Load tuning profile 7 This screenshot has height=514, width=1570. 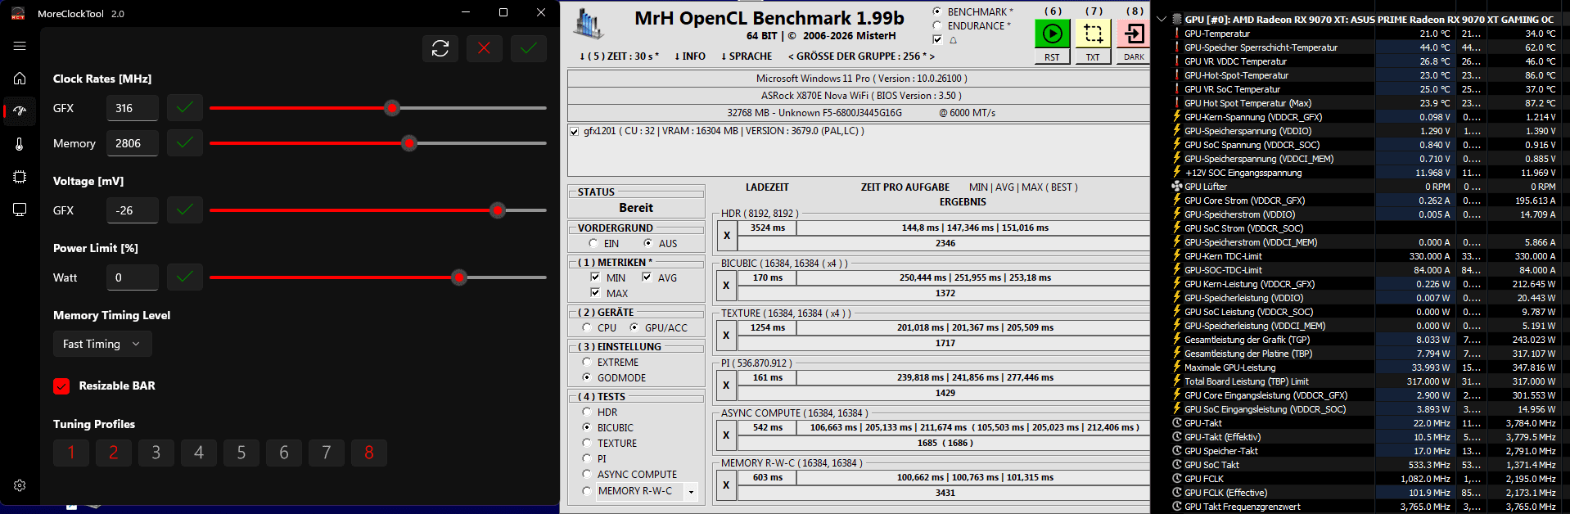327,453
